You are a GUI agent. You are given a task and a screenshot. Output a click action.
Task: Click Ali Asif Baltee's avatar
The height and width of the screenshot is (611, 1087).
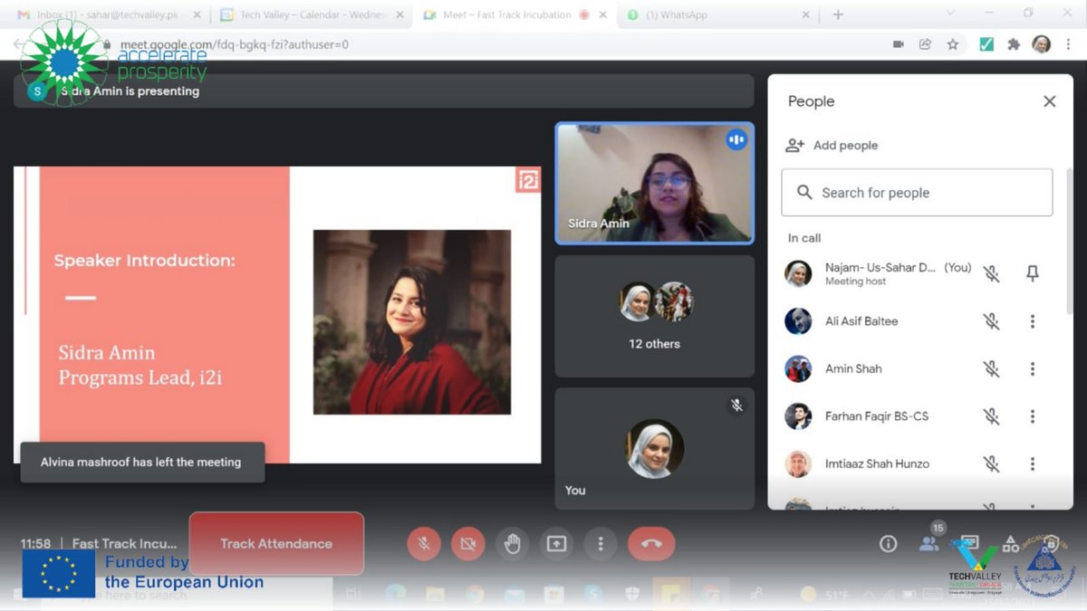click(798, 321)
